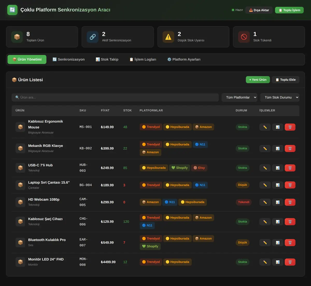The width and height of the screenshot is (311, 286).
Task: Click the ÜRÜN column header
Action: pyautogui.click(x=20, y=111)
